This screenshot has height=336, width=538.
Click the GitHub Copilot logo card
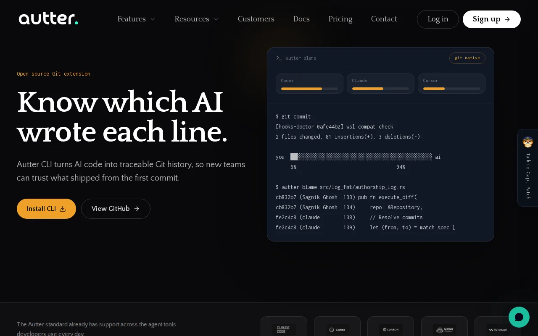pos(444,326)
